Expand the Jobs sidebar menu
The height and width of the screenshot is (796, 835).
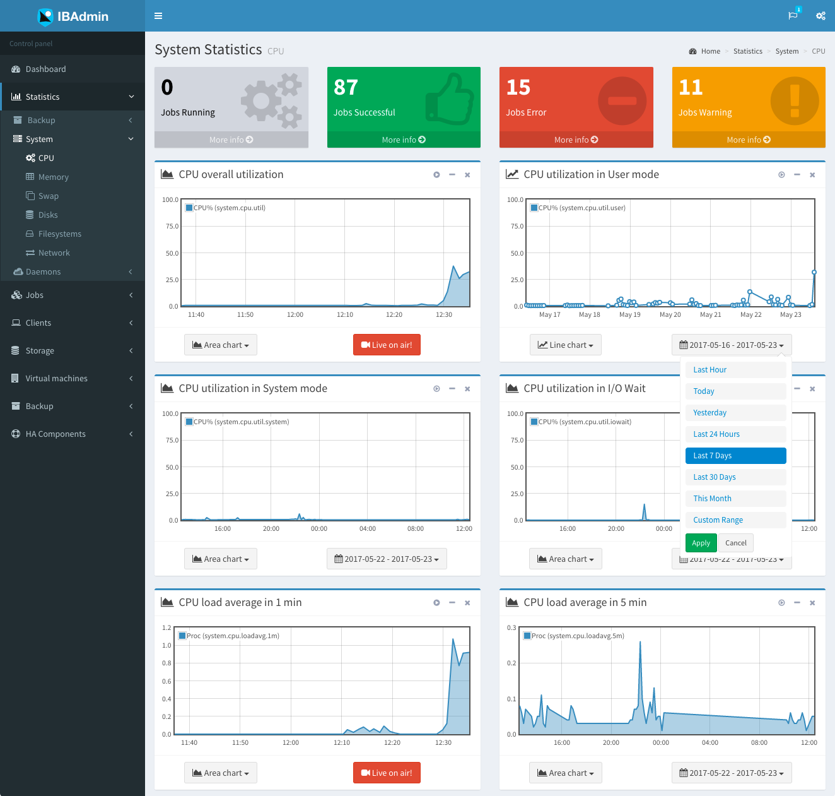click(73, 295)
